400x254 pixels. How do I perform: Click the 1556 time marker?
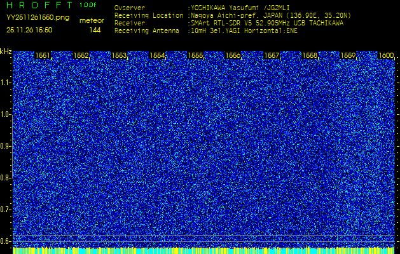pos(232,55)
